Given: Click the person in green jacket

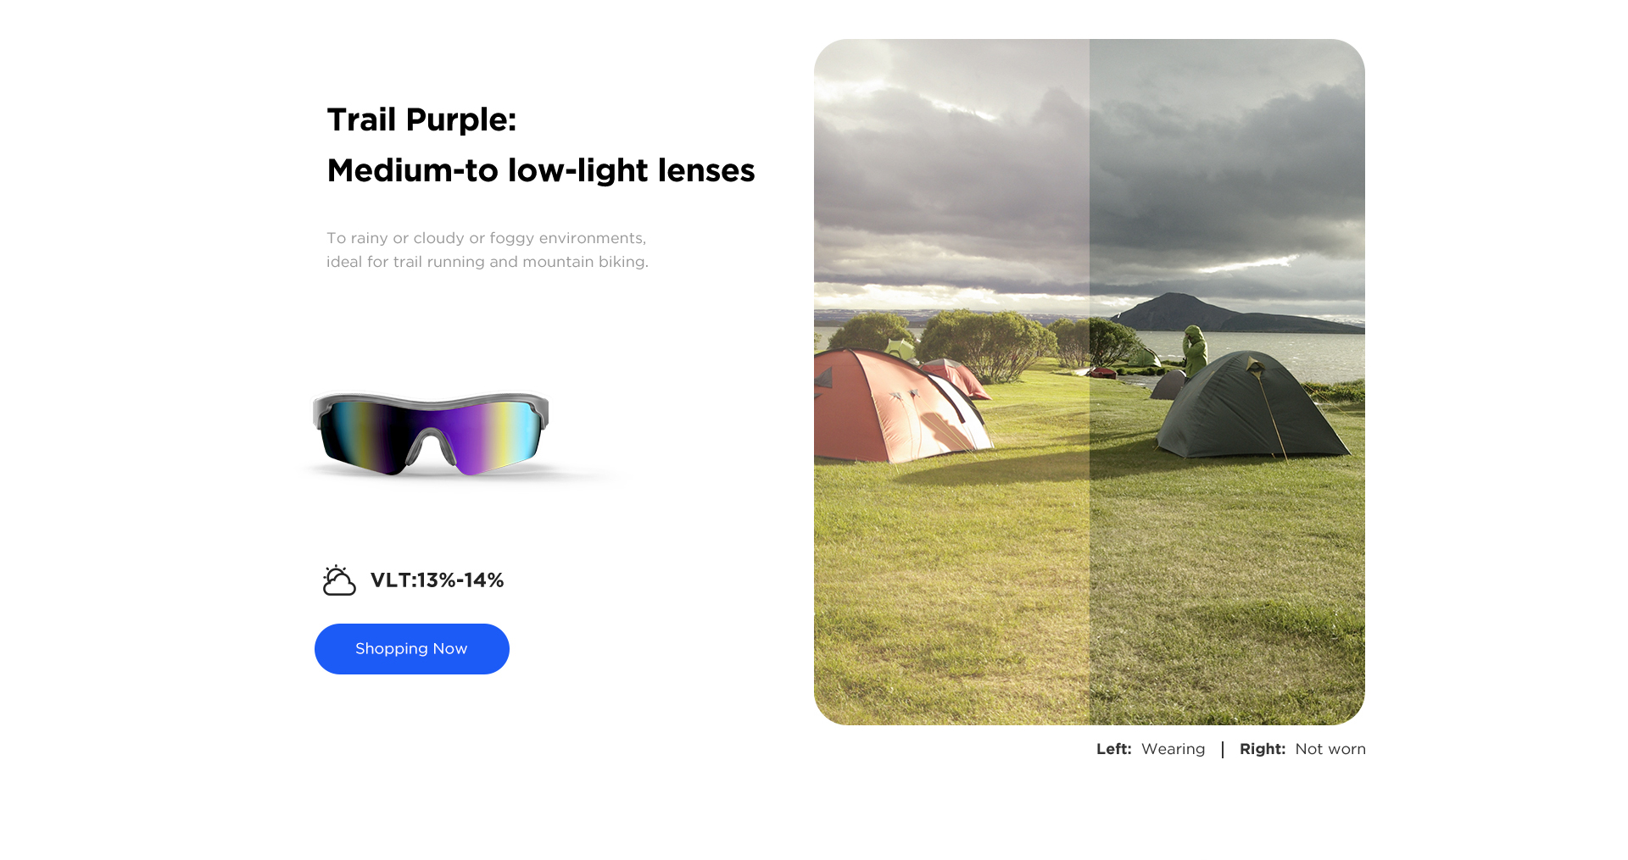Looking at the screenshot, I should (x=1195, y=350).
